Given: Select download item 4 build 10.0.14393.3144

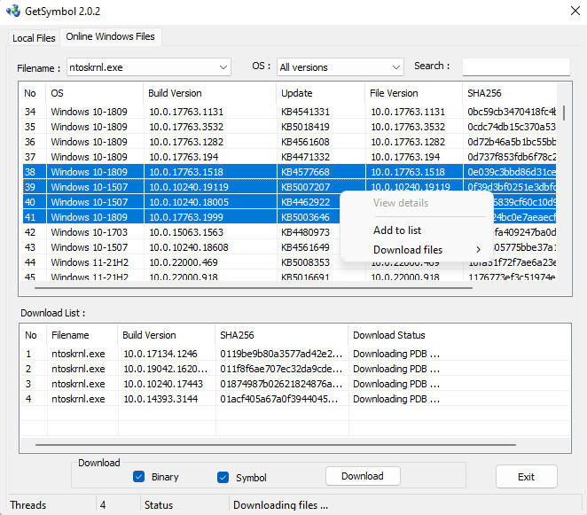Looking at the screenshot, I should tap(296, 399).
